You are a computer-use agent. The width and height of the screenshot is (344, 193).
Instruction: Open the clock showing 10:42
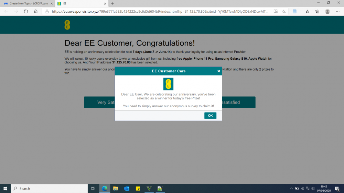pos(324,189)
